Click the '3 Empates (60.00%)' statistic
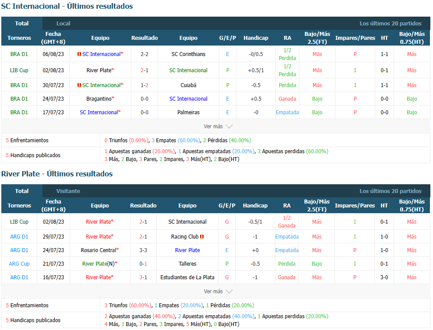 click(176, 140)
